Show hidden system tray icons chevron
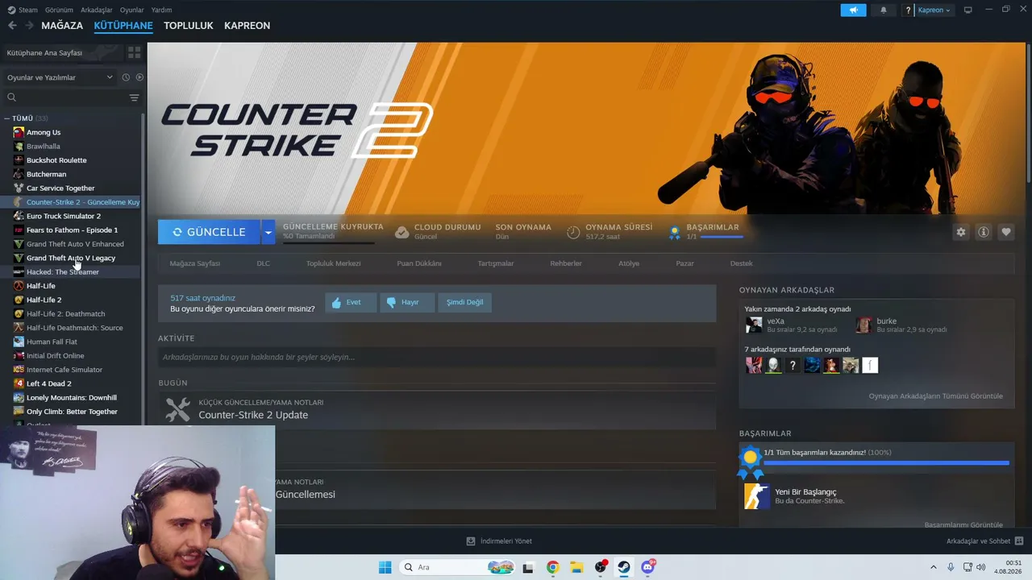1032x580 pixels. (935, 567)
